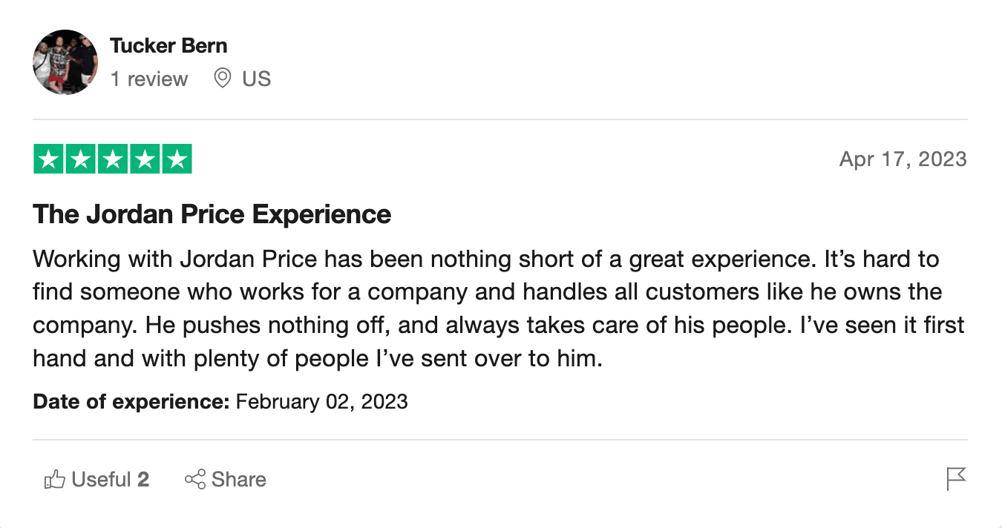Click the review body paragraph text

click(499, 309)
